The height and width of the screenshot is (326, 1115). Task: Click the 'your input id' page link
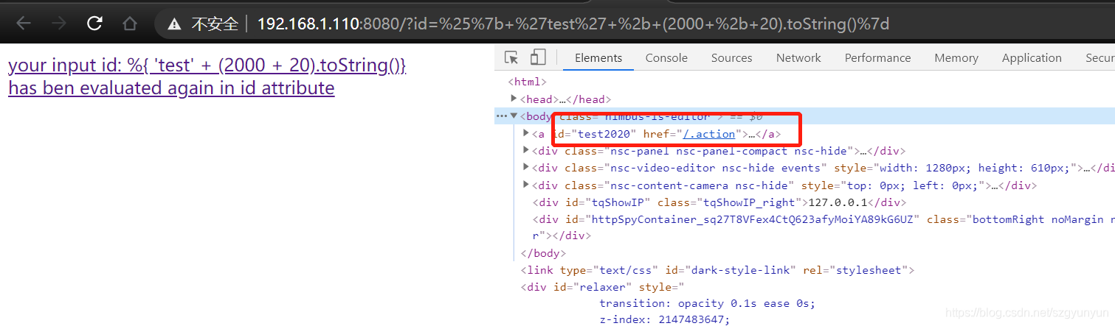click(x=207, y=65)
